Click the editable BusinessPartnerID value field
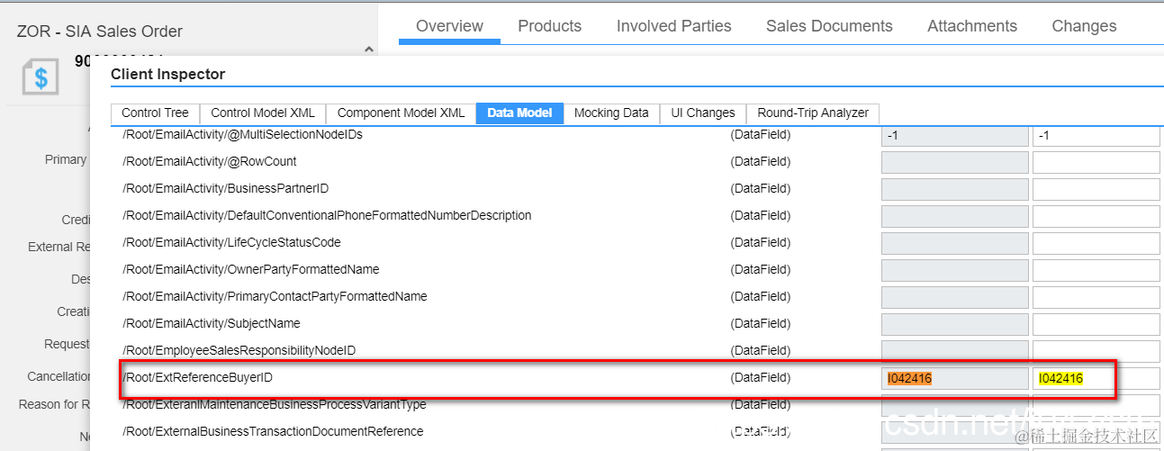 coord(1096,189)
